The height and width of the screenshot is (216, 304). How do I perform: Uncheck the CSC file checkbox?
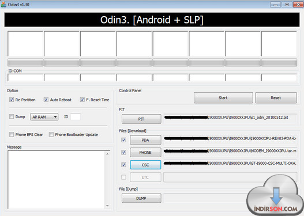click(x=123, y=165)
